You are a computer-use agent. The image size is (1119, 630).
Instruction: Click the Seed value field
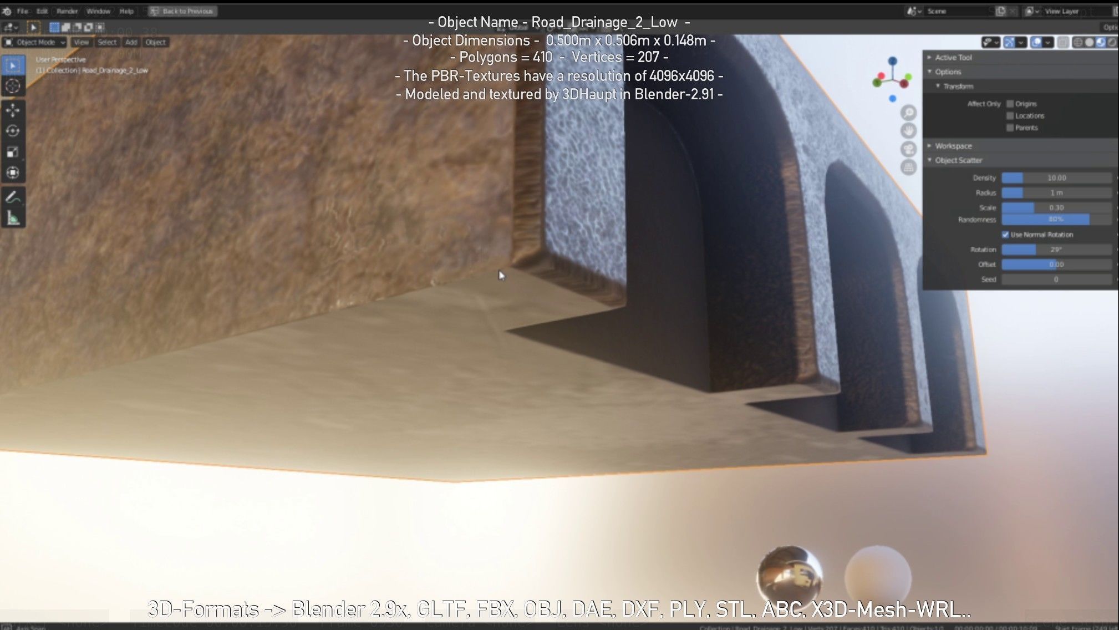[x=1056, y=280]
